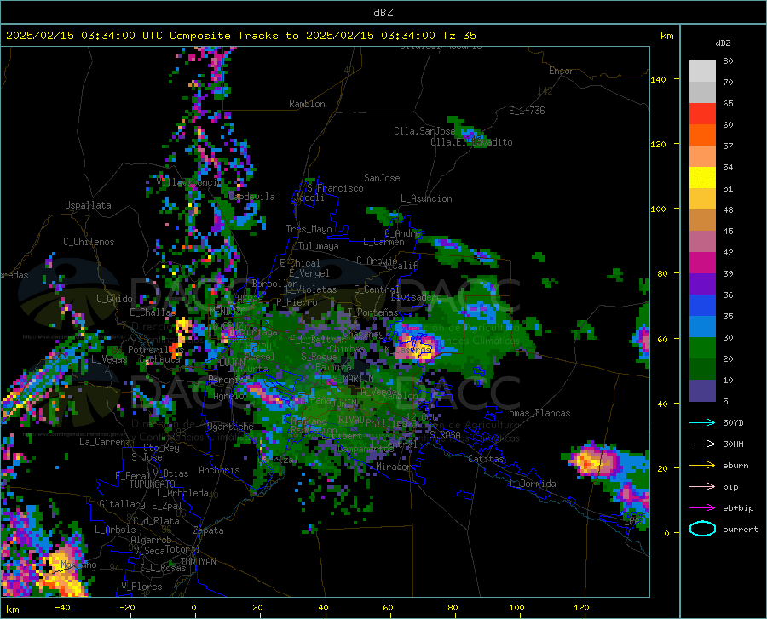This screenshot has height=619, width=767.
Task: Click the 'Ugarteche' map label
Action: pos(230,427)
